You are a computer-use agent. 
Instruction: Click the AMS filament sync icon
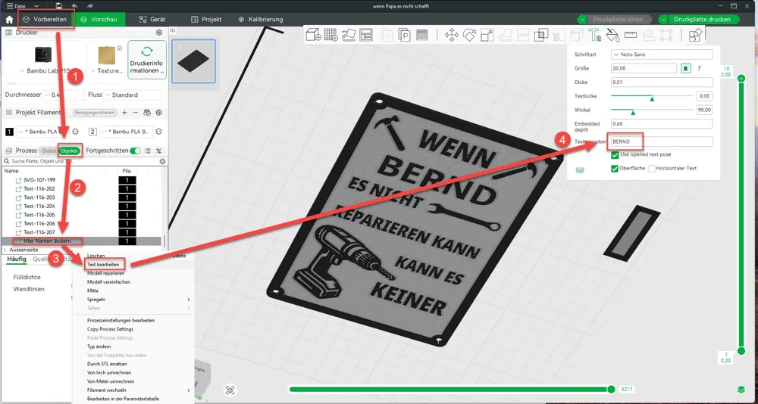(147, 113)
